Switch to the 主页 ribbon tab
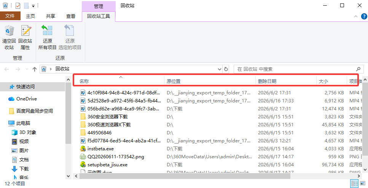368x188 pixels. [x=30, y=16]
